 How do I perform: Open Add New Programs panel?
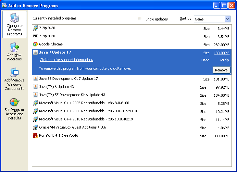(14, 52)
